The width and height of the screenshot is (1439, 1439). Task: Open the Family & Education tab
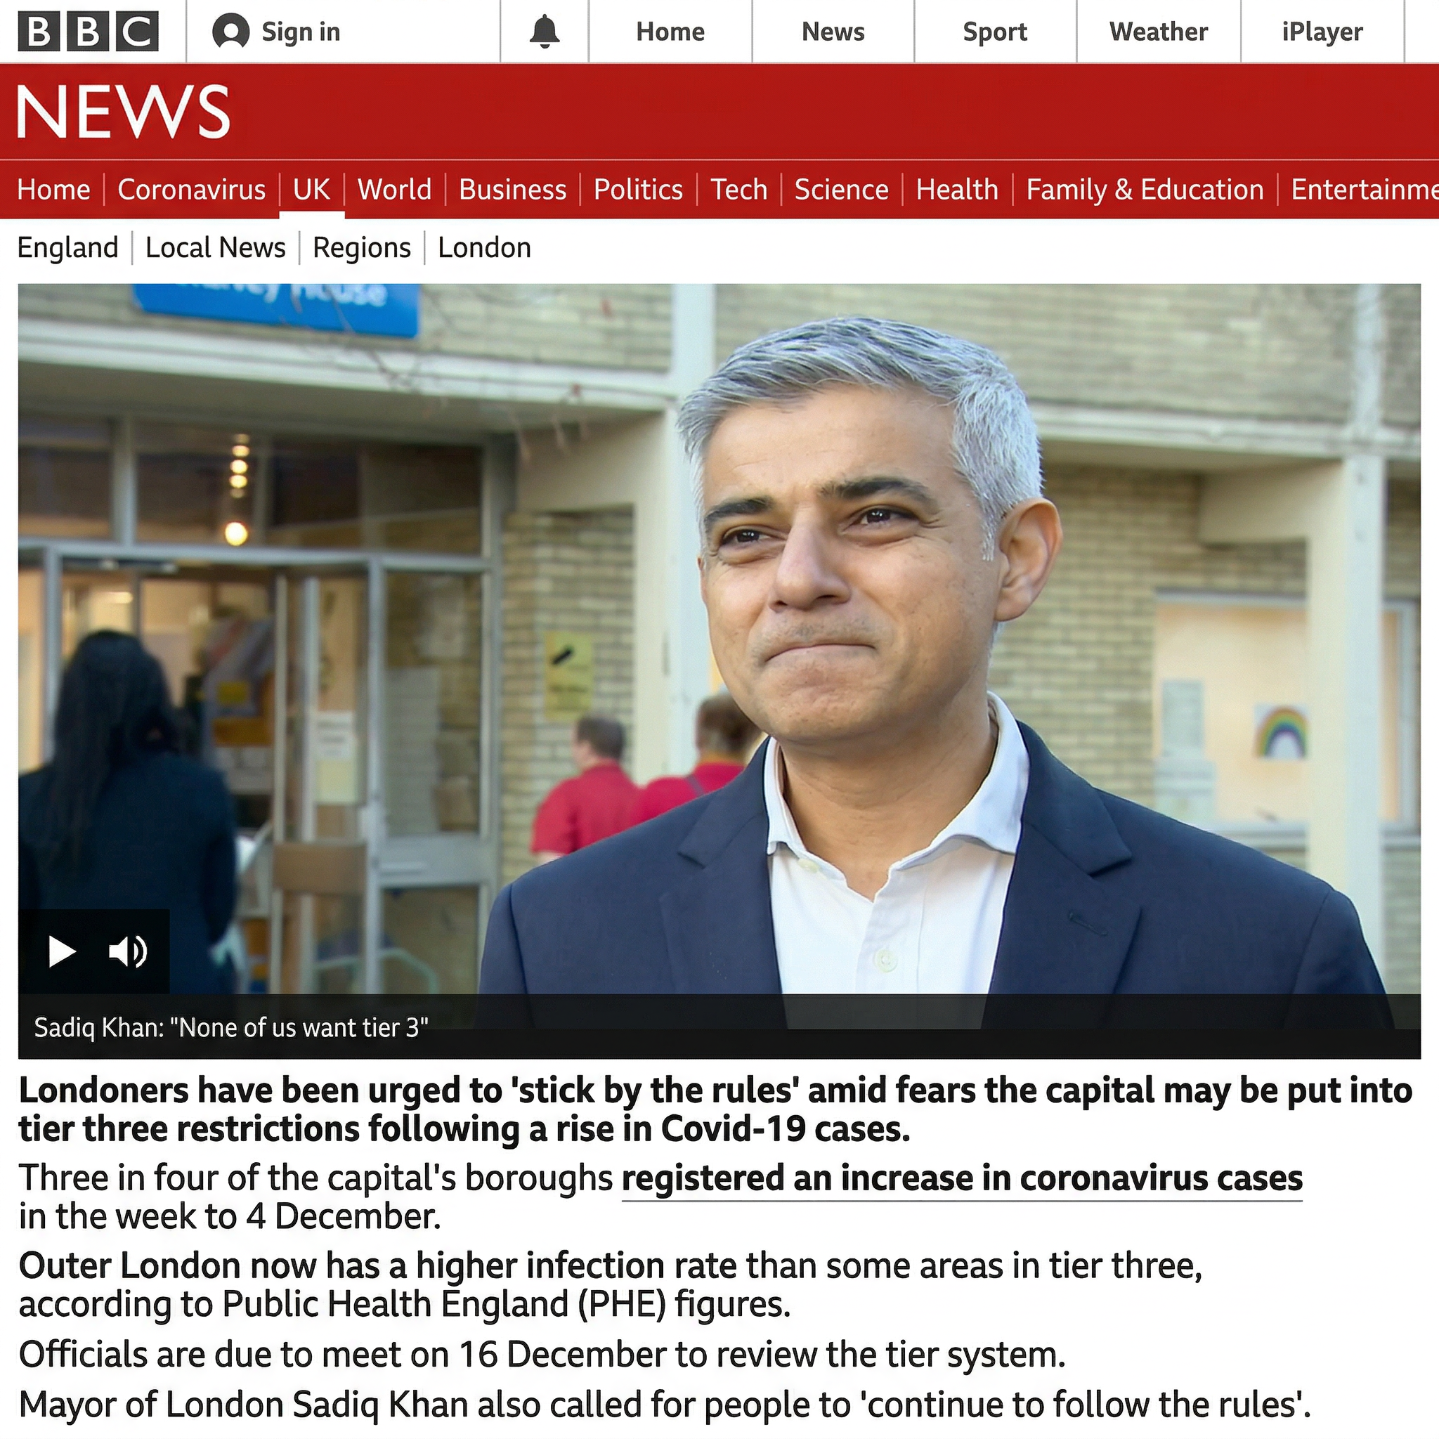coord(1145,189)
